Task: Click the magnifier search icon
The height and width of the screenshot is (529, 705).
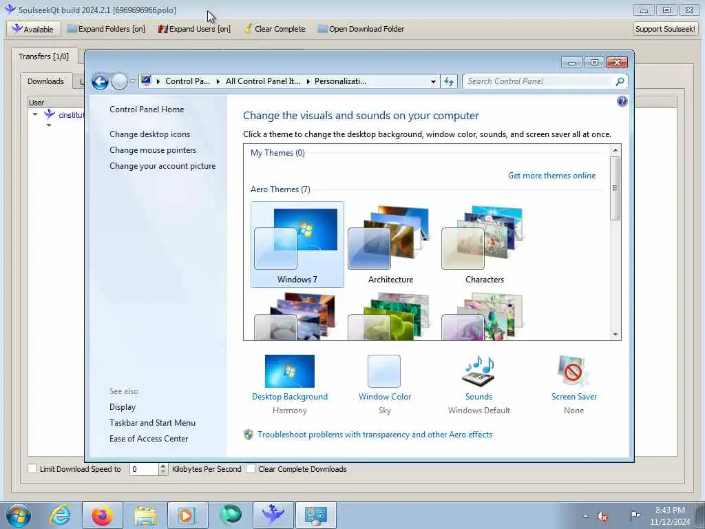Action: pos(620,81)
